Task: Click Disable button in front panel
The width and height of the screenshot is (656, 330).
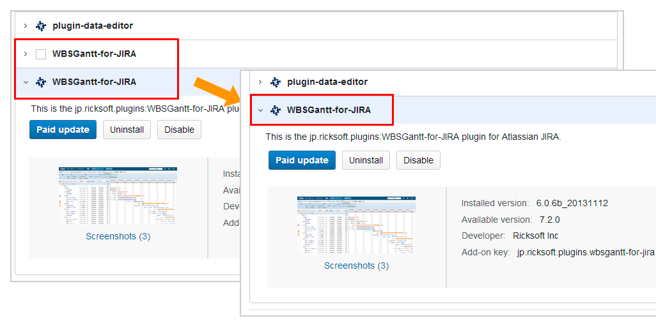Action: 418,160
